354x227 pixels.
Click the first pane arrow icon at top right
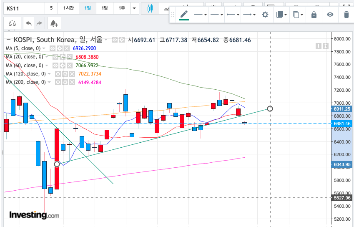318,46
